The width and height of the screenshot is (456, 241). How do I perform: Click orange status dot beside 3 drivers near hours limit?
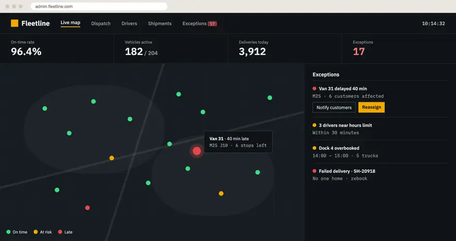click(315, 125)
